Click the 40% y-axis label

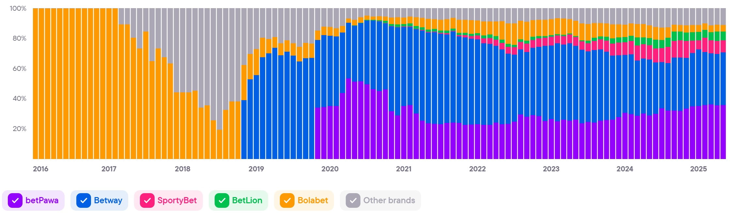tap(19, 99)
